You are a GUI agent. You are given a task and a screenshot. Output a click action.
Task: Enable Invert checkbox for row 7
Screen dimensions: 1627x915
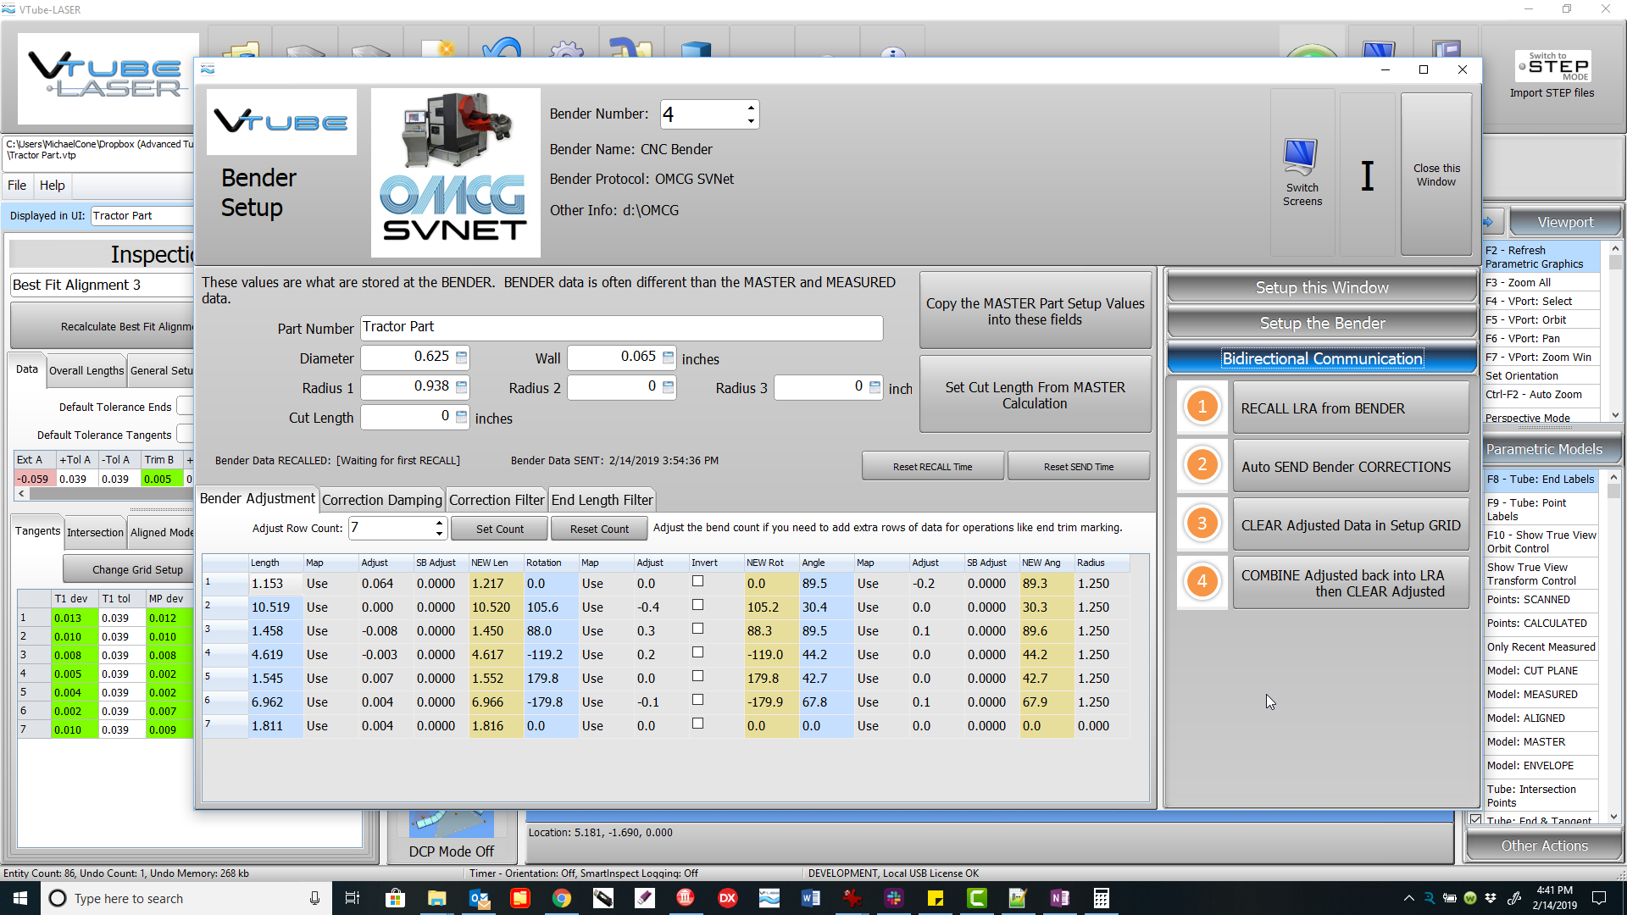pyautogui.click(x=697, y=724)
